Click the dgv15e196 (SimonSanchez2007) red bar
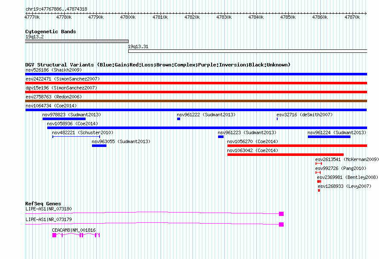 point(196,92)
